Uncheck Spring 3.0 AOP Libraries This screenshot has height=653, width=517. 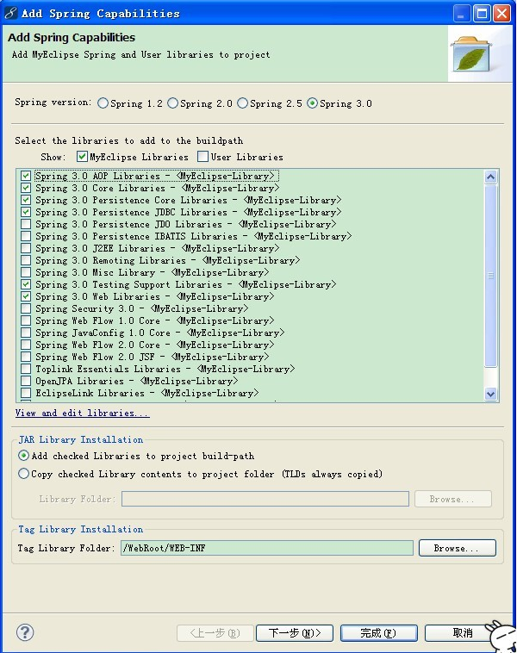pyautogui.click(x=26, y=176)
